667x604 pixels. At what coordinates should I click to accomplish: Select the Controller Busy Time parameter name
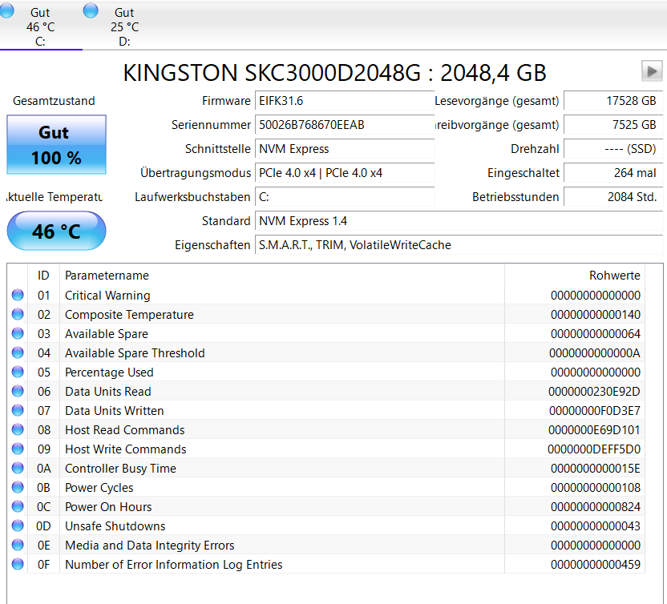pyautogui.click(x=120, y=469)
